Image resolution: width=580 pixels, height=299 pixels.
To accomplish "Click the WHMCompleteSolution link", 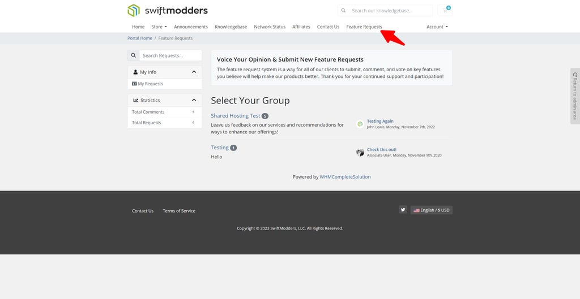I will (345, 177).
